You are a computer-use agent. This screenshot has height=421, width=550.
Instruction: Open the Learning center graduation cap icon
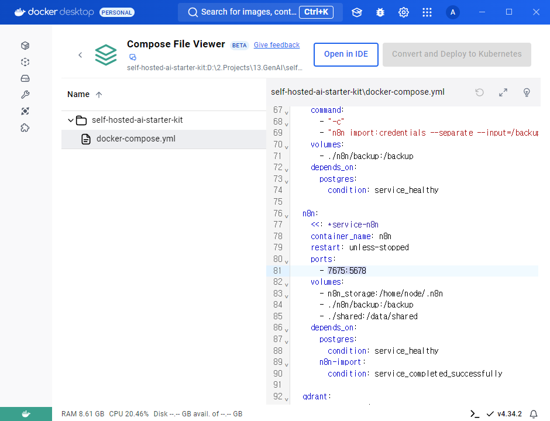[357, 12]
